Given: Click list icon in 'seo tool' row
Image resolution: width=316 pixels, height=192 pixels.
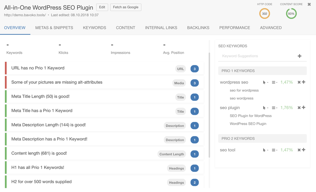Looking at the screenshot, I should click(x=273, y=150).
